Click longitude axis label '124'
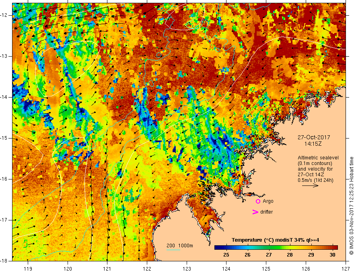 coord(226,269)
